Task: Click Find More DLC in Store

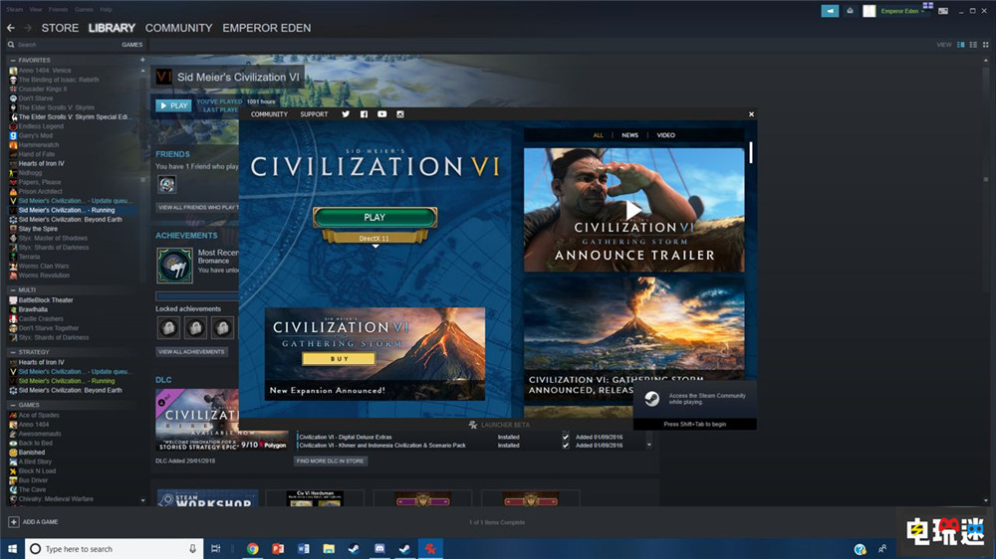Action: point(331,462)
